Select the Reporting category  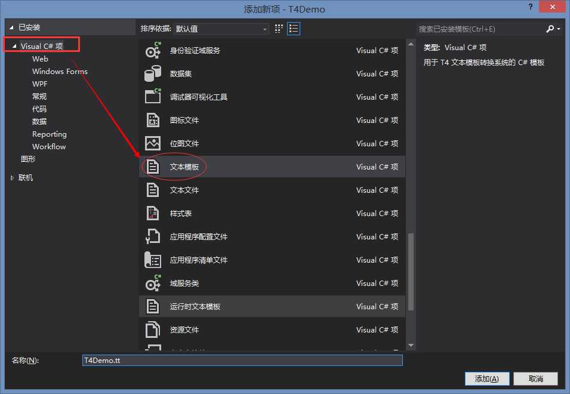(49, 134)
